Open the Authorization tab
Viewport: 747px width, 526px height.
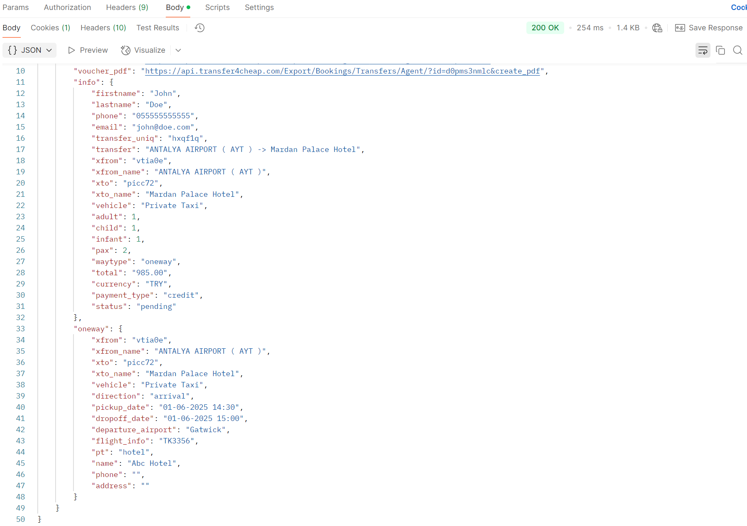click(67, 7)
